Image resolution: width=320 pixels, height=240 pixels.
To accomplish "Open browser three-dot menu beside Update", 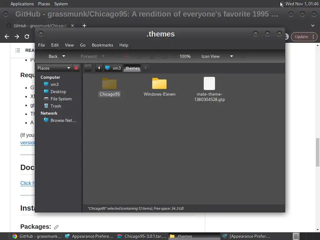I will click(x=313, y=37).
